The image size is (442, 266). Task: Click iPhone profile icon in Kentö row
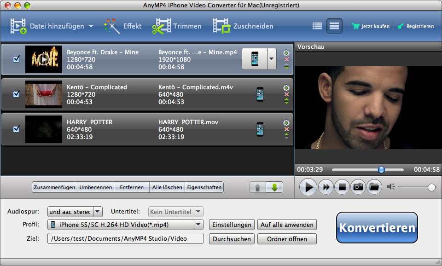coord(260,94)
